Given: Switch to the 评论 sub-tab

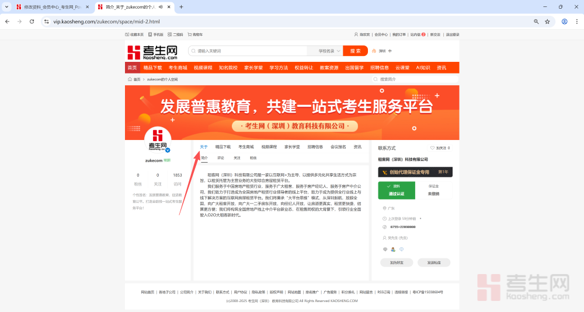Looking at the screenshot, I should 221,158.
